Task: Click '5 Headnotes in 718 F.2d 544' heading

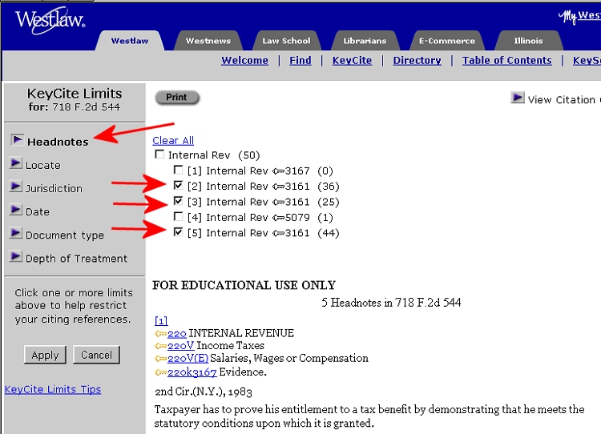Action: (x=391, y=303)
